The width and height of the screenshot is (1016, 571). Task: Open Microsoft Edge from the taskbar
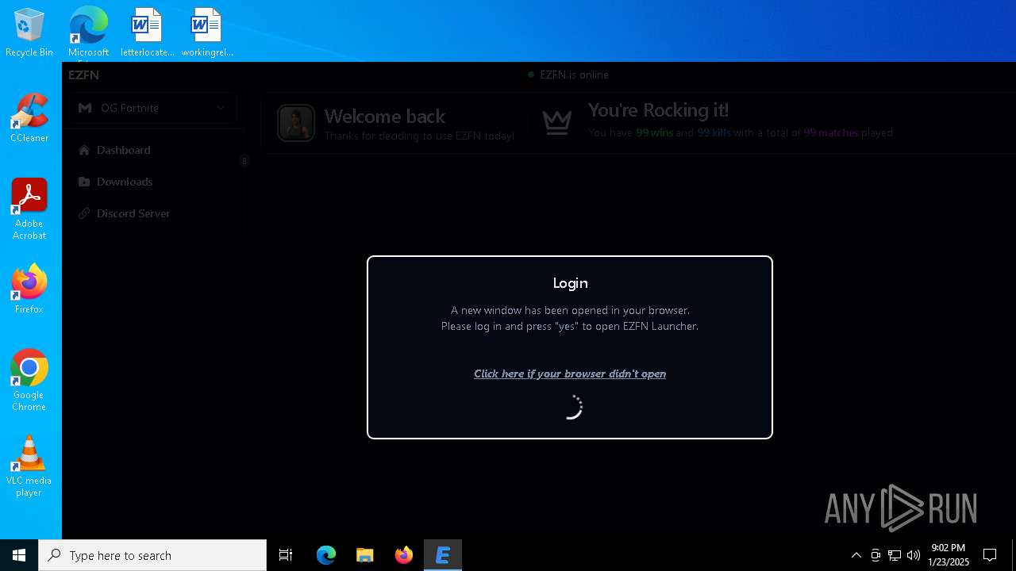(326, 555)
